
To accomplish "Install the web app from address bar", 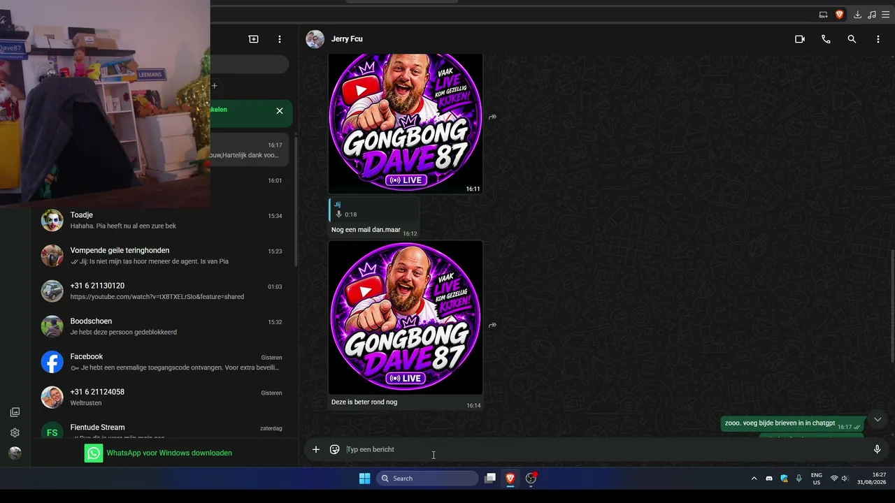I will pos(824,15).
